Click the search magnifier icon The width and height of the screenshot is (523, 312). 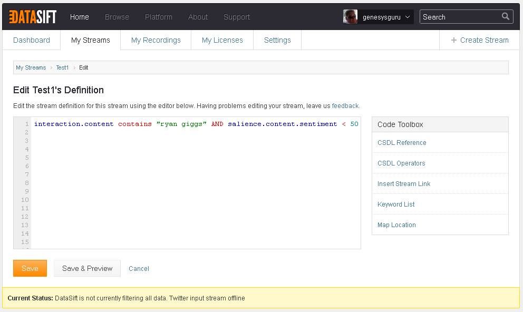tap(506, 16)
